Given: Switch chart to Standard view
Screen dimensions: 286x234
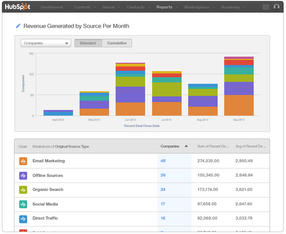Looking at the screenshot, I should point(88,43).
